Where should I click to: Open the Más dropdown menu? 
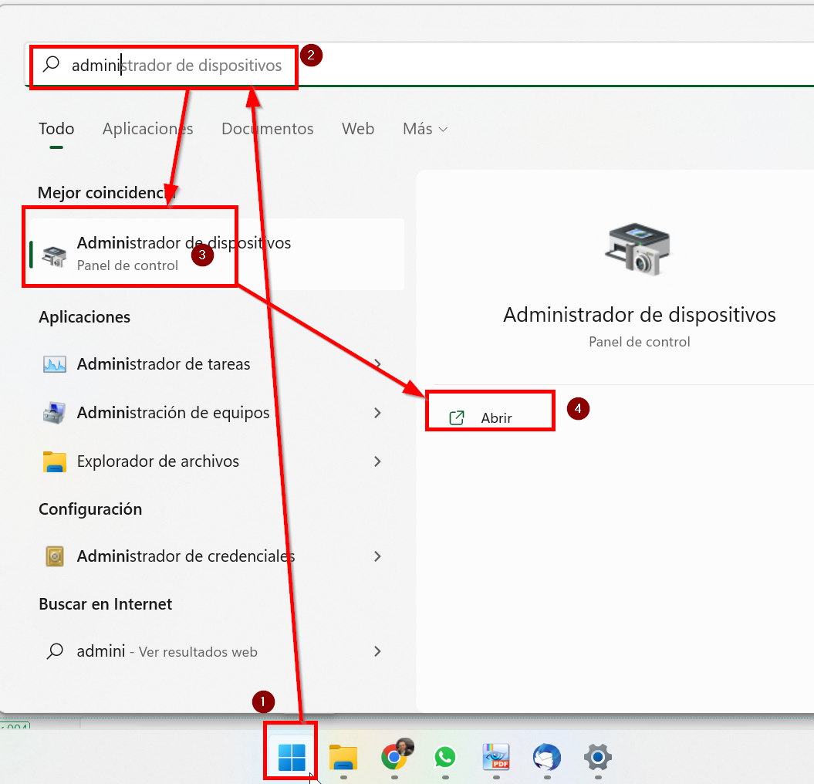point(425,129)
